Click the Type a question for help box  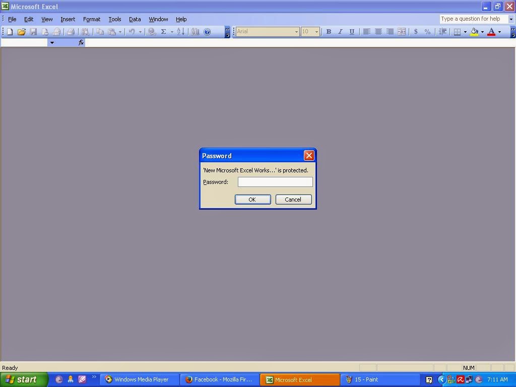coord(474,19)
